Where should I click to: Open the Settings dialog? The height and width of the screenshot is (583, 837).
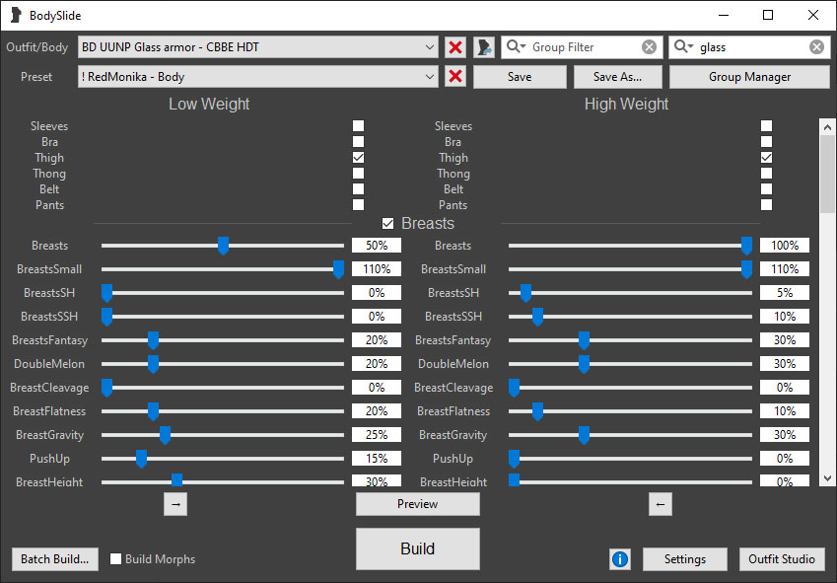coord(685,559)
